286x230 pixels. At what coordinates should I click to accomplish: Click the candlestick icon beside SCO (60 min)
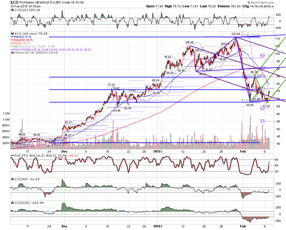[x=13, y=34]
